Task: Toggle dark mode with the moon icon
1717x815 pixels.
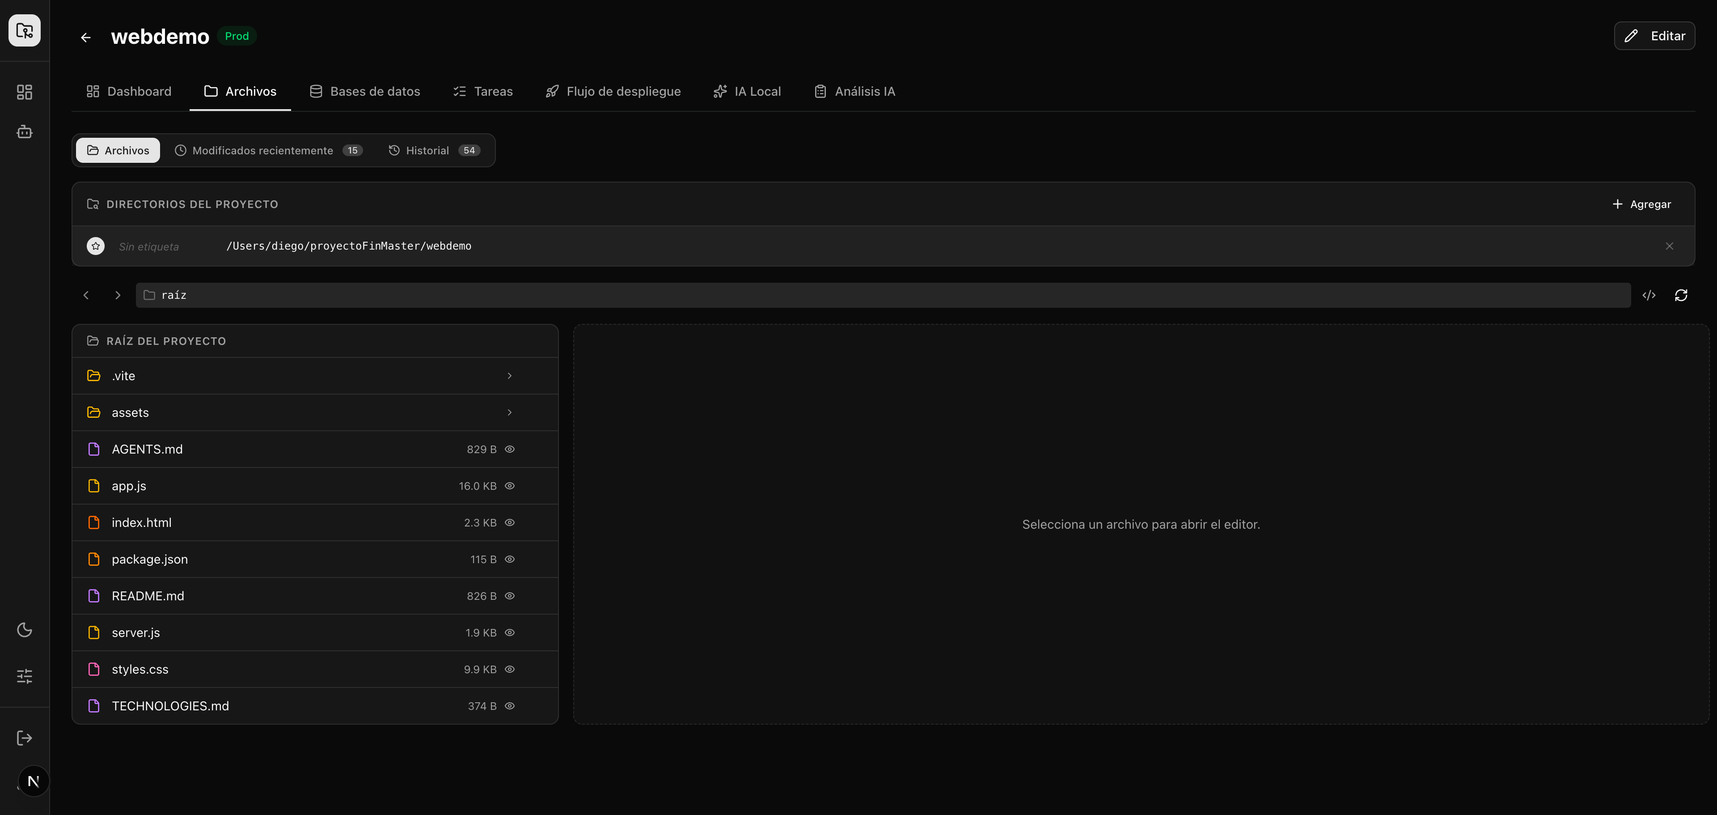Action: [24, 630]
